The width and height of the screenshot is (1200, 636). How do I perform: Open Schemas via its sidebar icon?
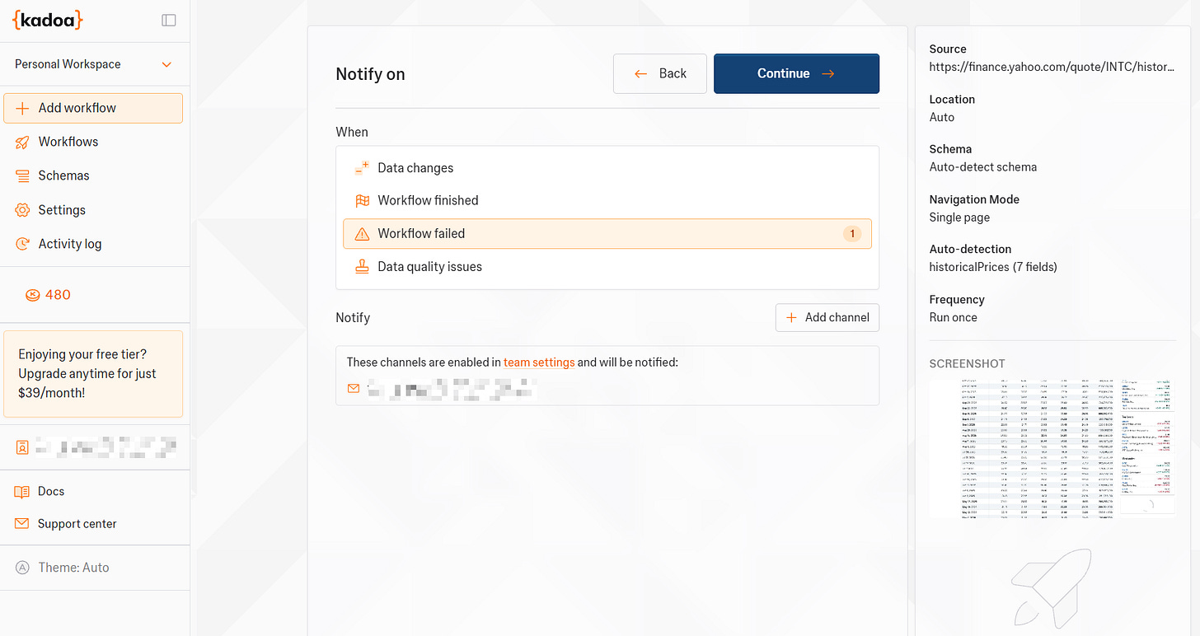tap(21, 175)
